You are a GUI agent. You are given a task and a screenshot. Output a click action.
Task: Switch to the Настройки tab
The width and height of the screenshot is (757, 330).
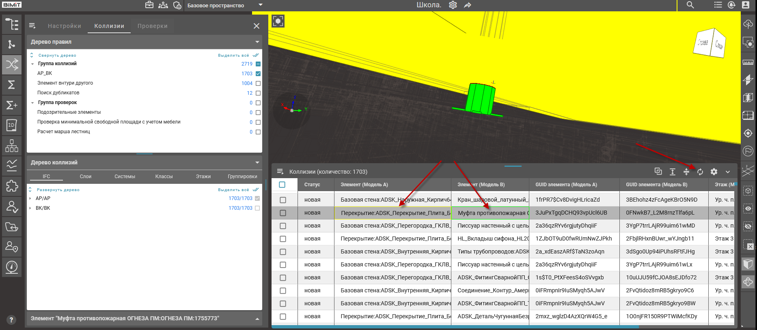pyautogui.click(x=65, y=26)
